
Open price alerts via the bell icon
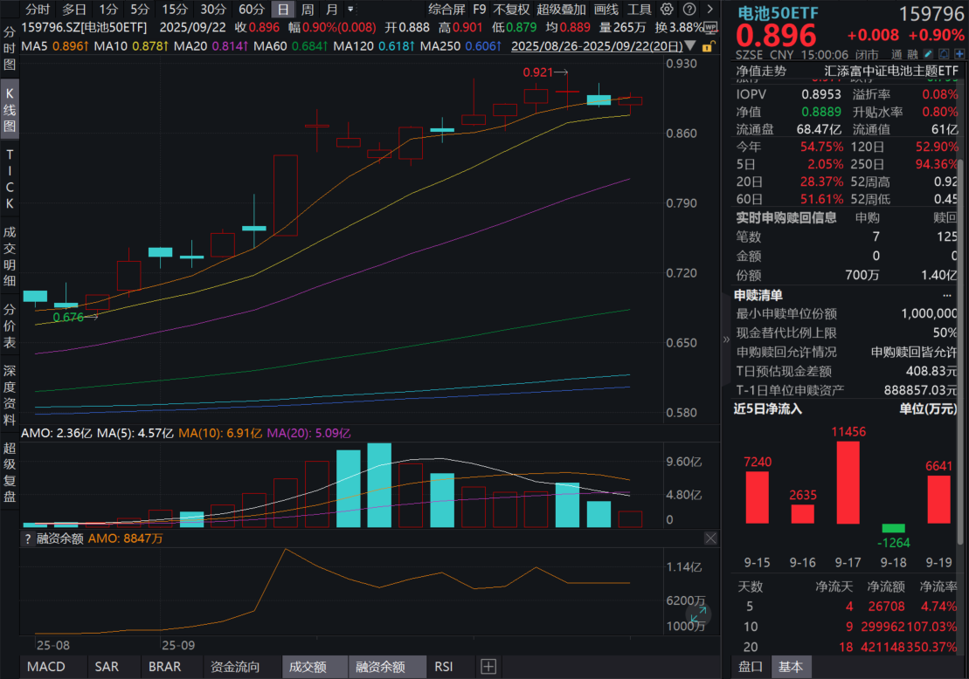tap(944, 52)
